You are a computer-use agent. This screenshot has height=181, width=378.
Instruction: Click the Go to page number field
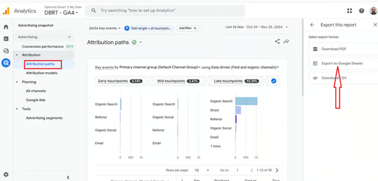coord(237,171)
